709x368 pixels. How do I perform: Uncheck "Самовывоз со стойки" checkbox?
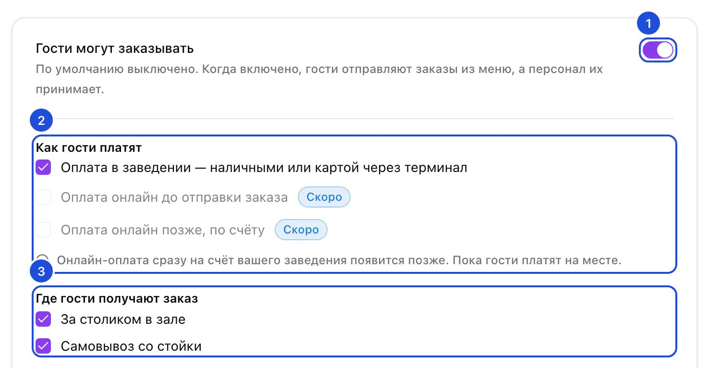44,346
